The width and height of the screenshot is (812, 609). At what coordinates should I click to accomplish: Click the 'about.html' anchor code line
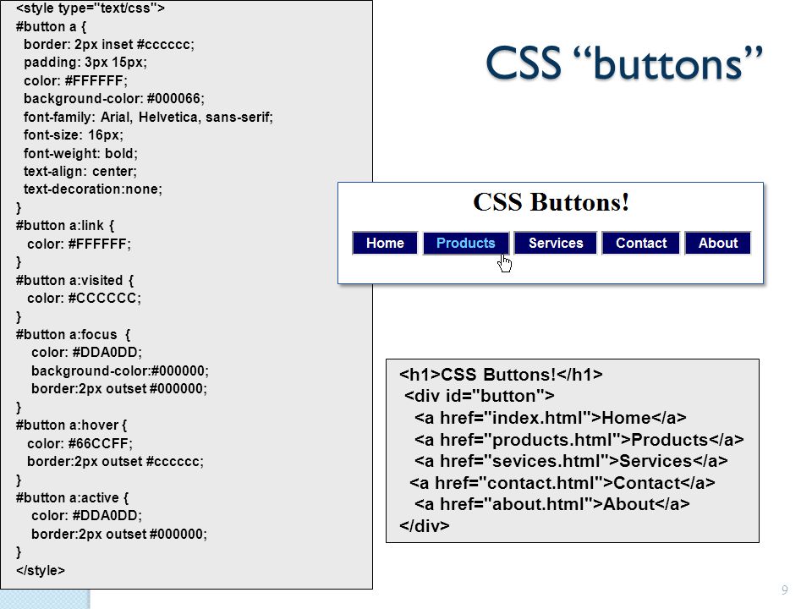pyautogui.click(x=551, y=504)
